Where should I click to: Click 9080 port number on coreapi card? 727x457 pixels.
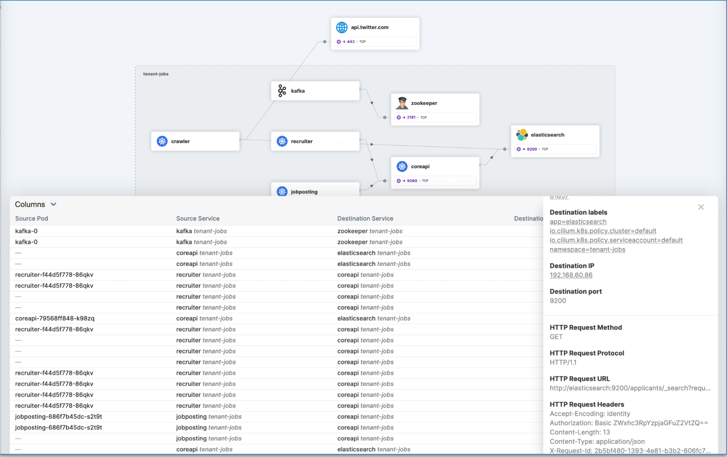pos(412,181)
